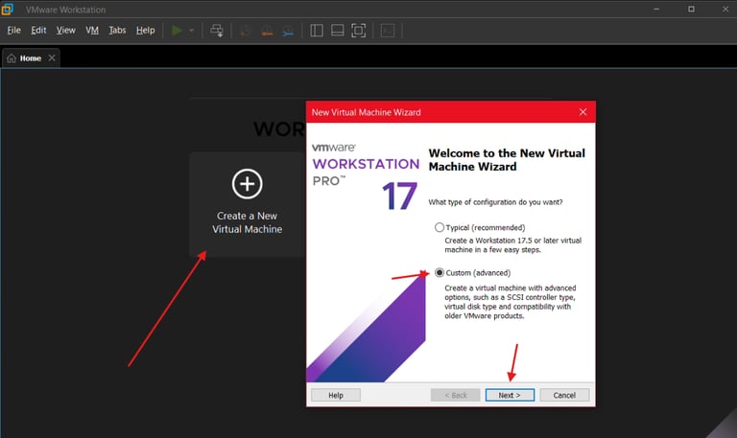737x438 pixels.
Task: Open the VM menu
Action: click(x=92, y=30)
